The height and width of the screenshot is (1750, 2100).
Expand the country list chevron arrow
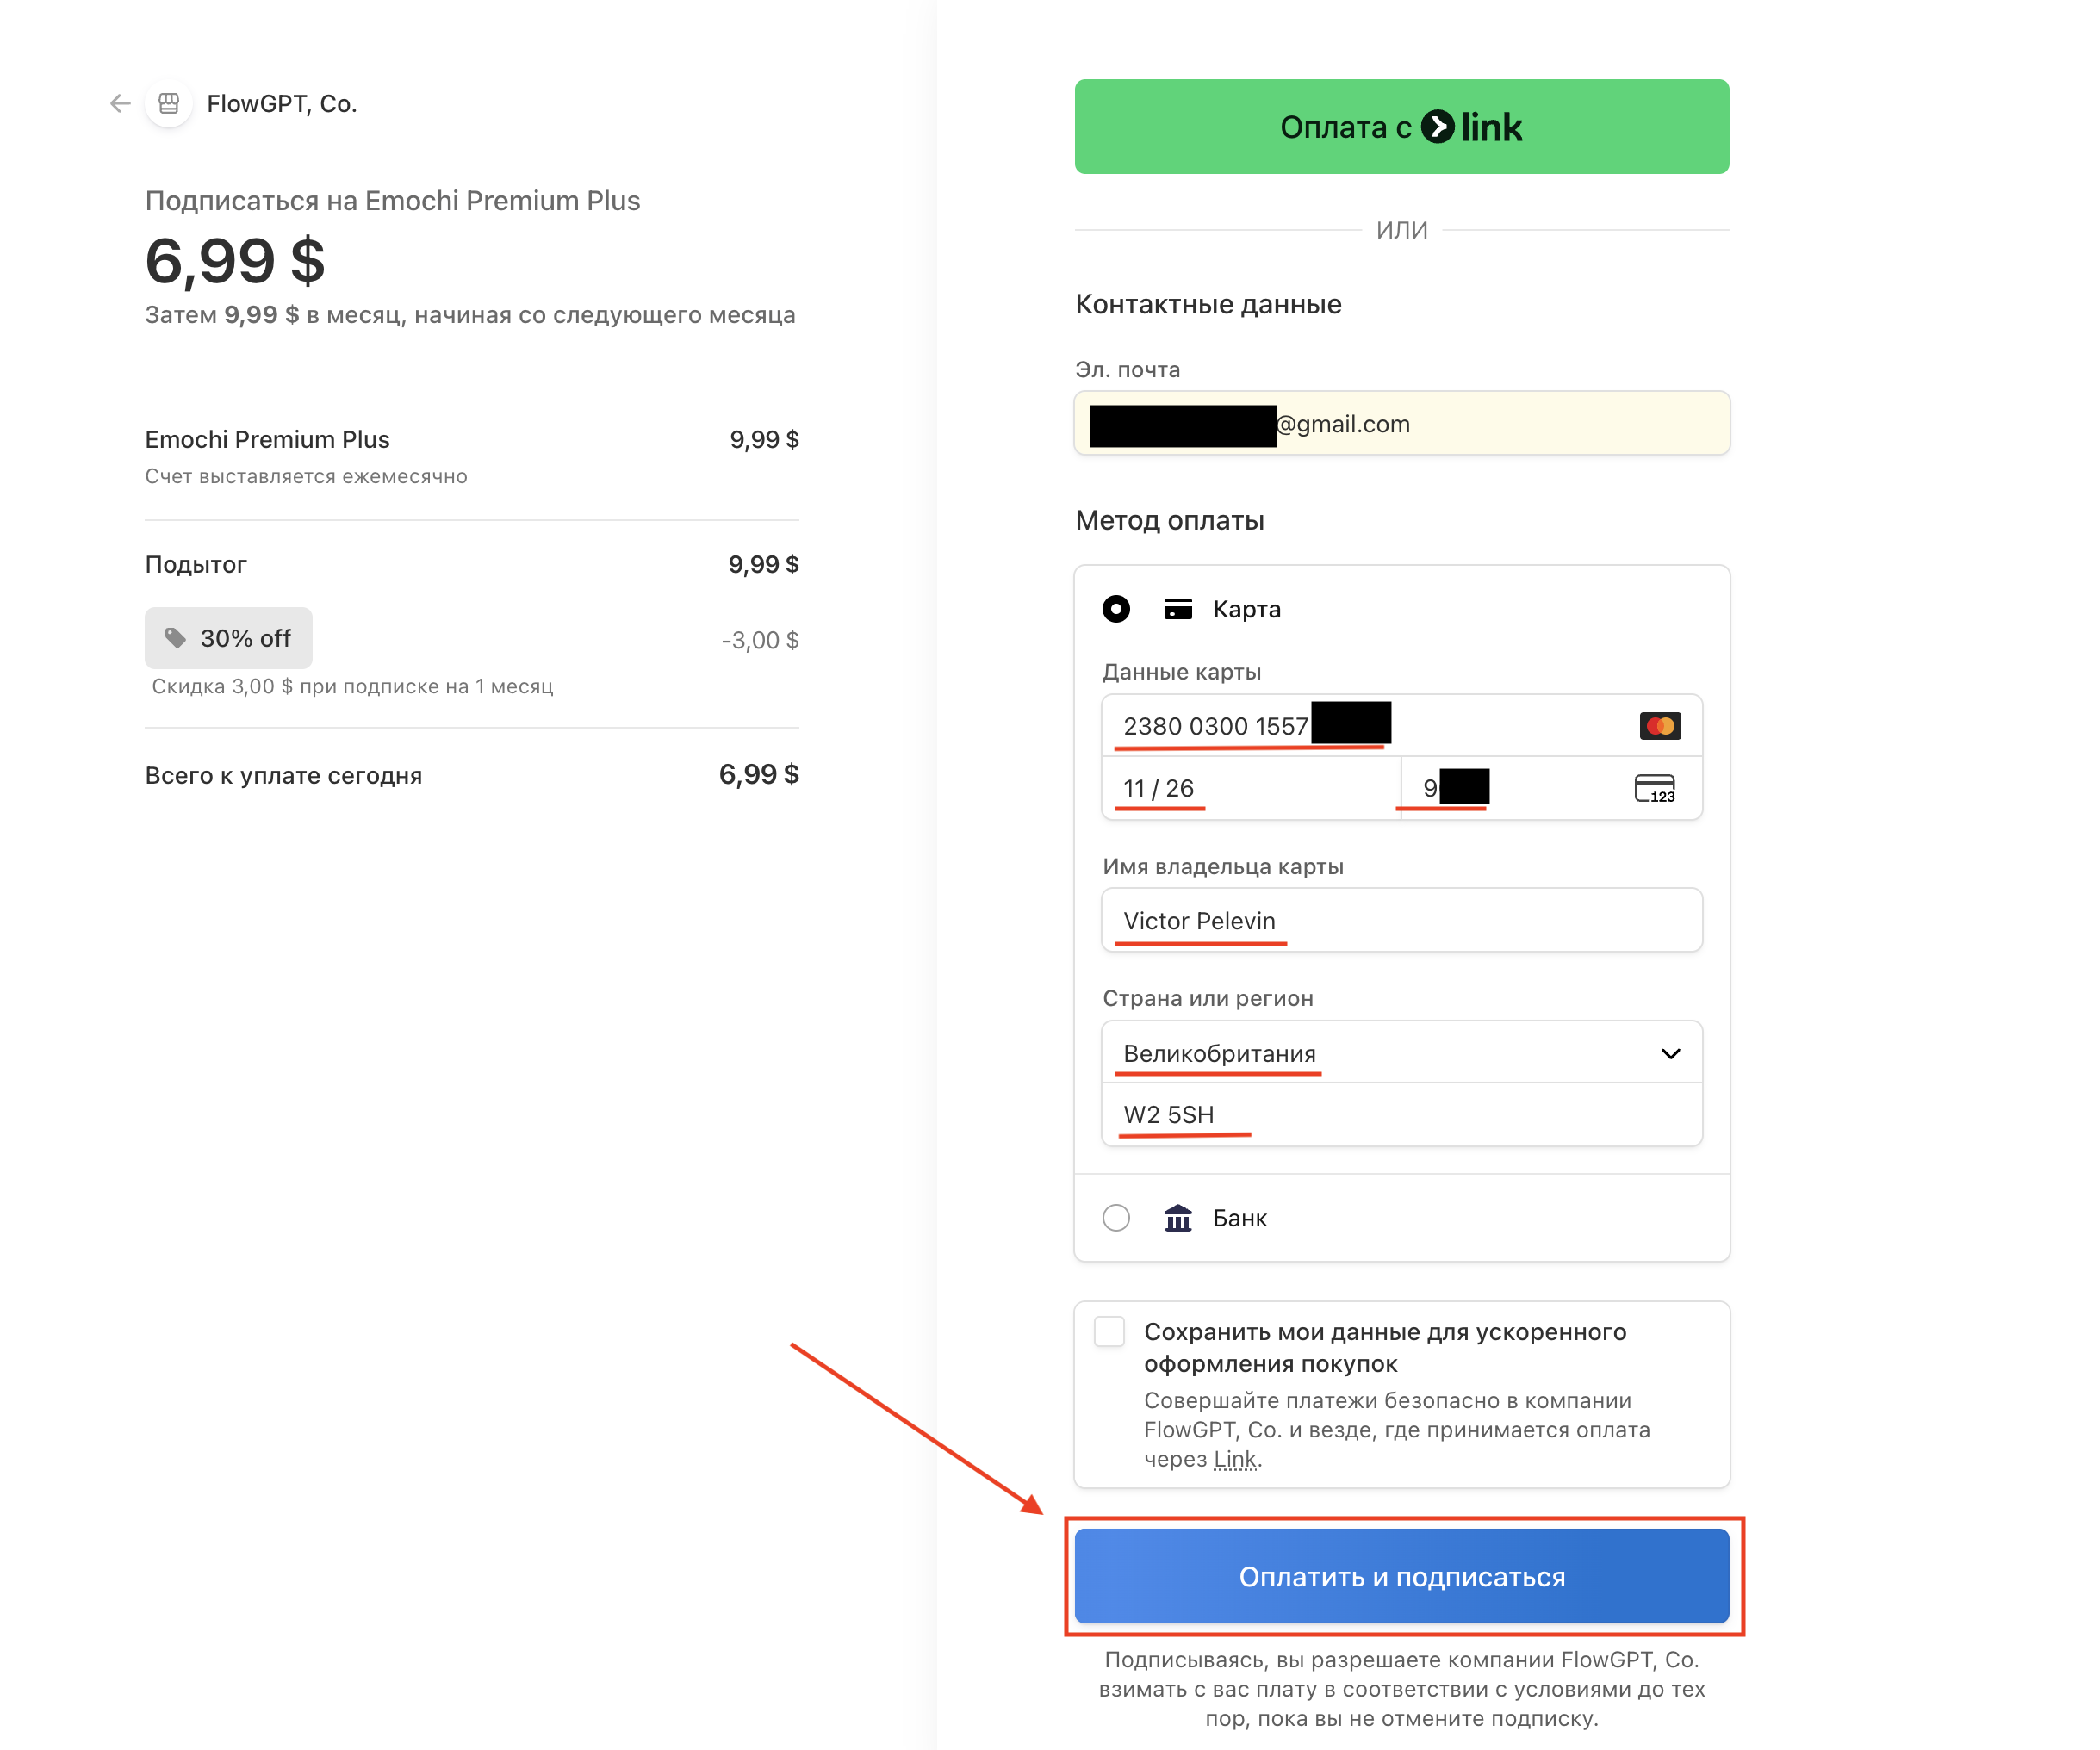pyautogui.click(x=1670, y=1053)
